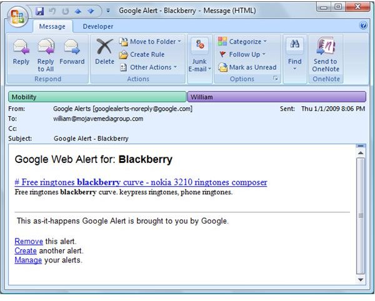Click the Junk E-mail icon
This screenshot has height=301, width=375.
200,45
